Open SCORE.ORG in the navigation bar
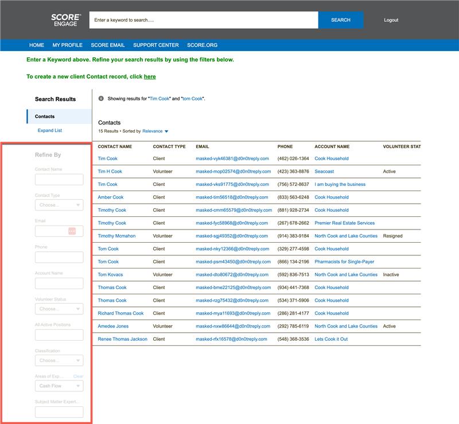 pos(203,45)
